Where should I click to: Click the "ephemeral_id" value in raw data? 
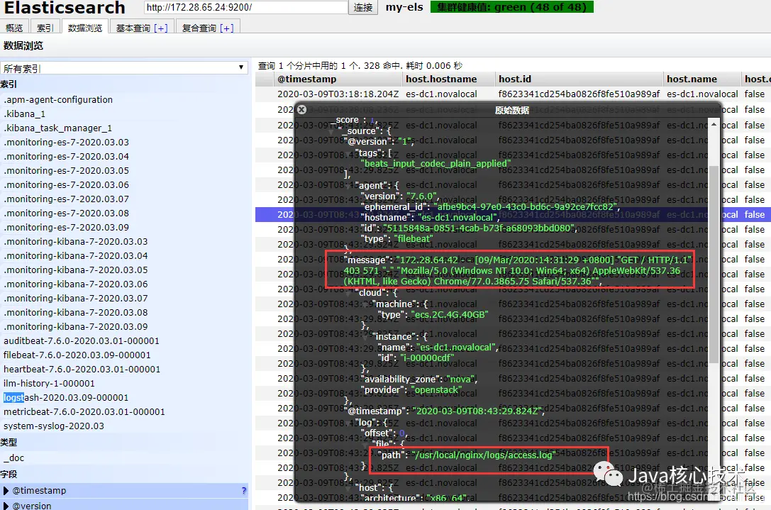coord(526,207)
